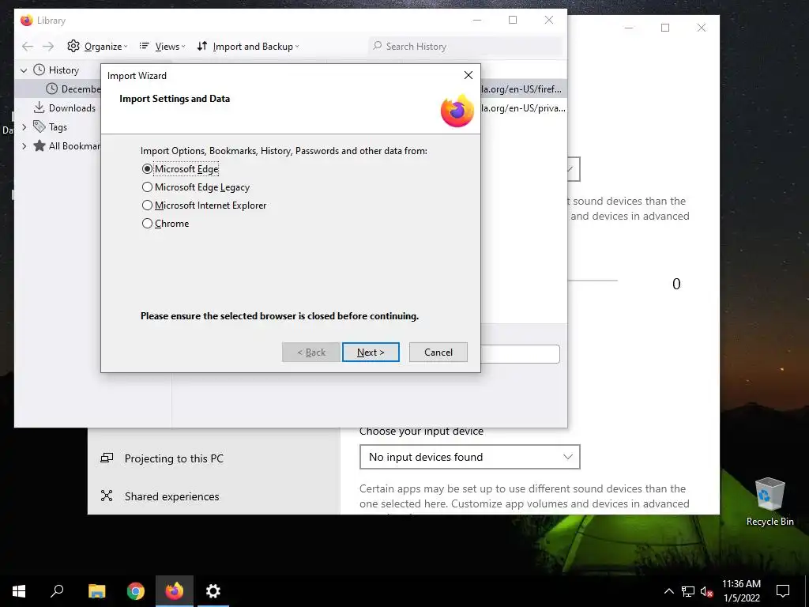Launch Chrome from the taskbar
Viewport: 809px width, 607px height.
pos(136,591)
